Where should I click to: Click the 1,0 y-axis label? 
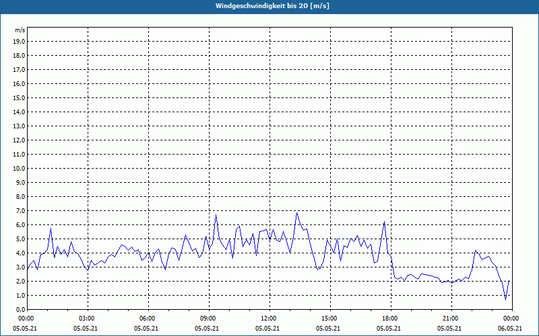pos(20,296)
